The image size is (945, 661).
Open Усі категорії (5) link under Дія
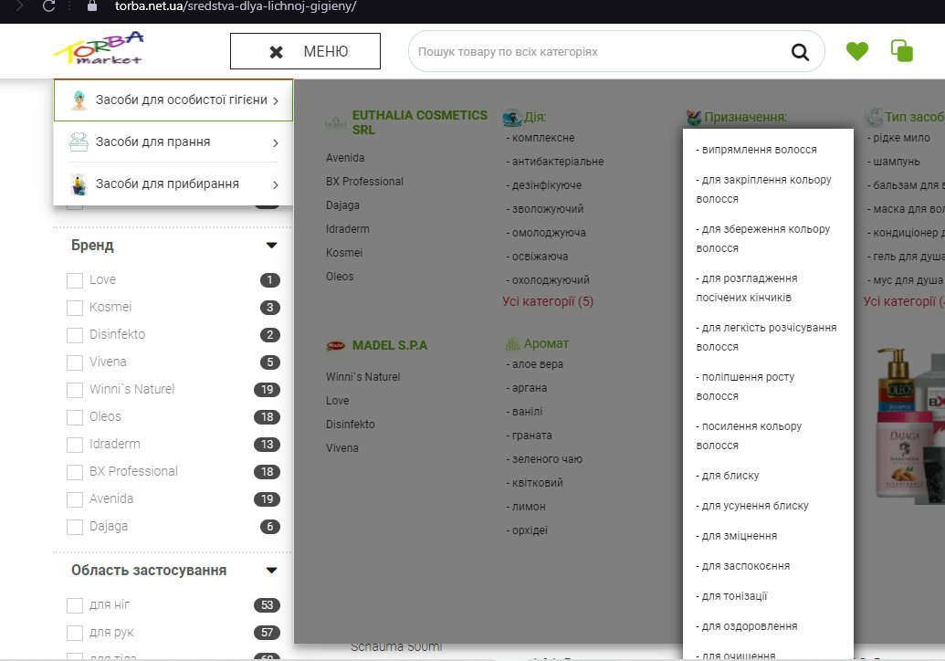pos(548,301)
